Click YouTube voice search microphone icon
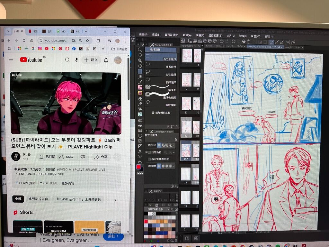This screenshot has width=329, height=247. (x=77, y=60)
